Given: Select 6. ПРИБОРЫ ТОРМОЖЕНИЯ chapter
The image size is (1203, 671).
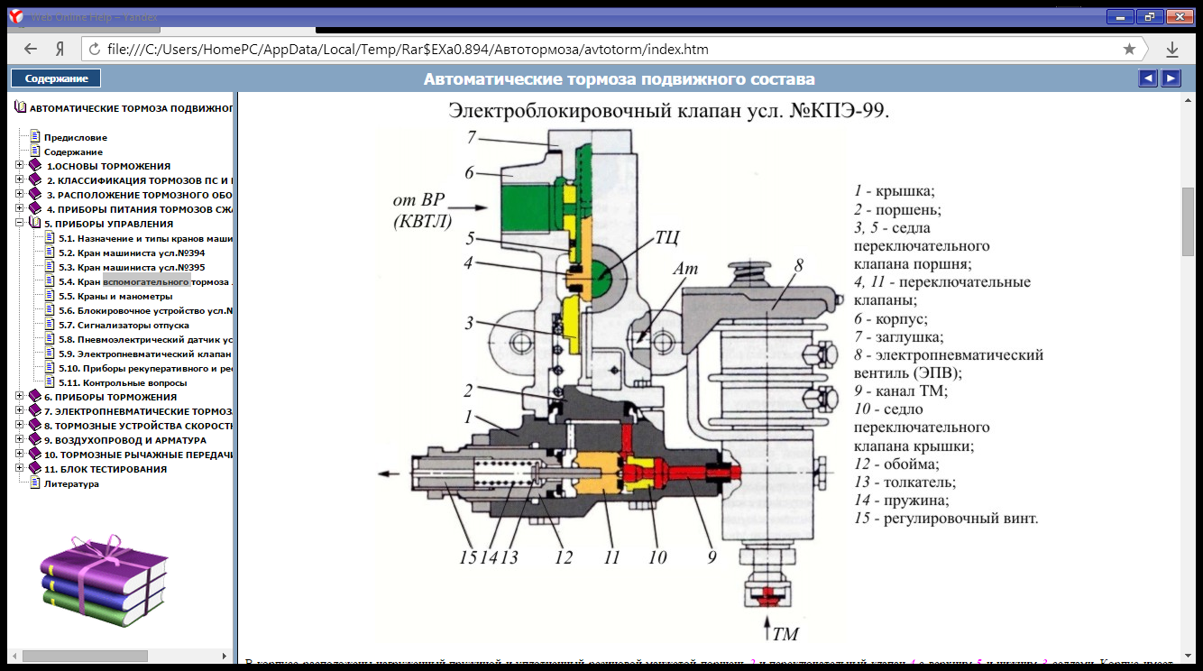Looking at the screenshot, I should [110, 397].
